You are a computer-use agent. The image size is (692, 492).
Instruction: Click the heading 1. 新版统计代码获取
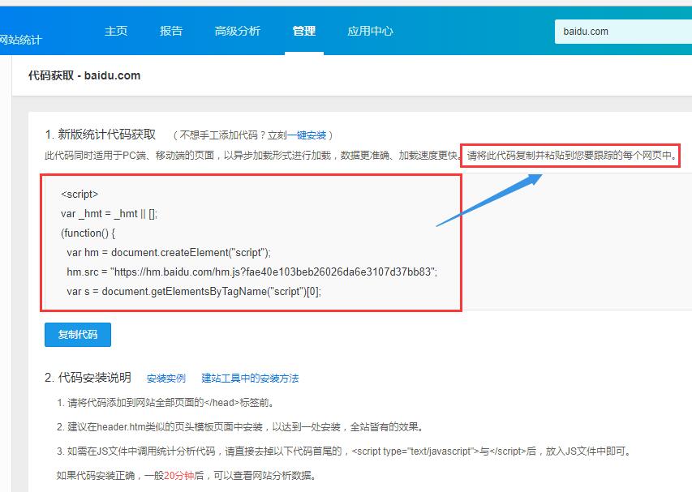tap(100, 135)
